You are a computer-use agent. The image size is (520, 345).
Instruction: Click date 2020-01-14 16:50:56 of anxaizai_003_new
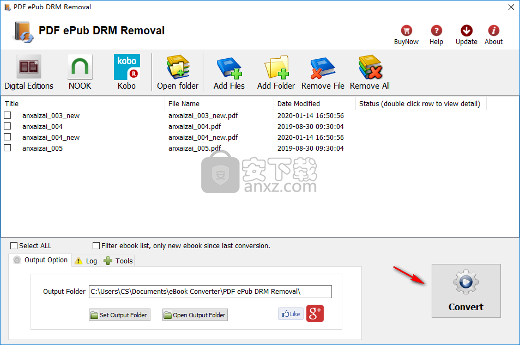click(310, 115)
